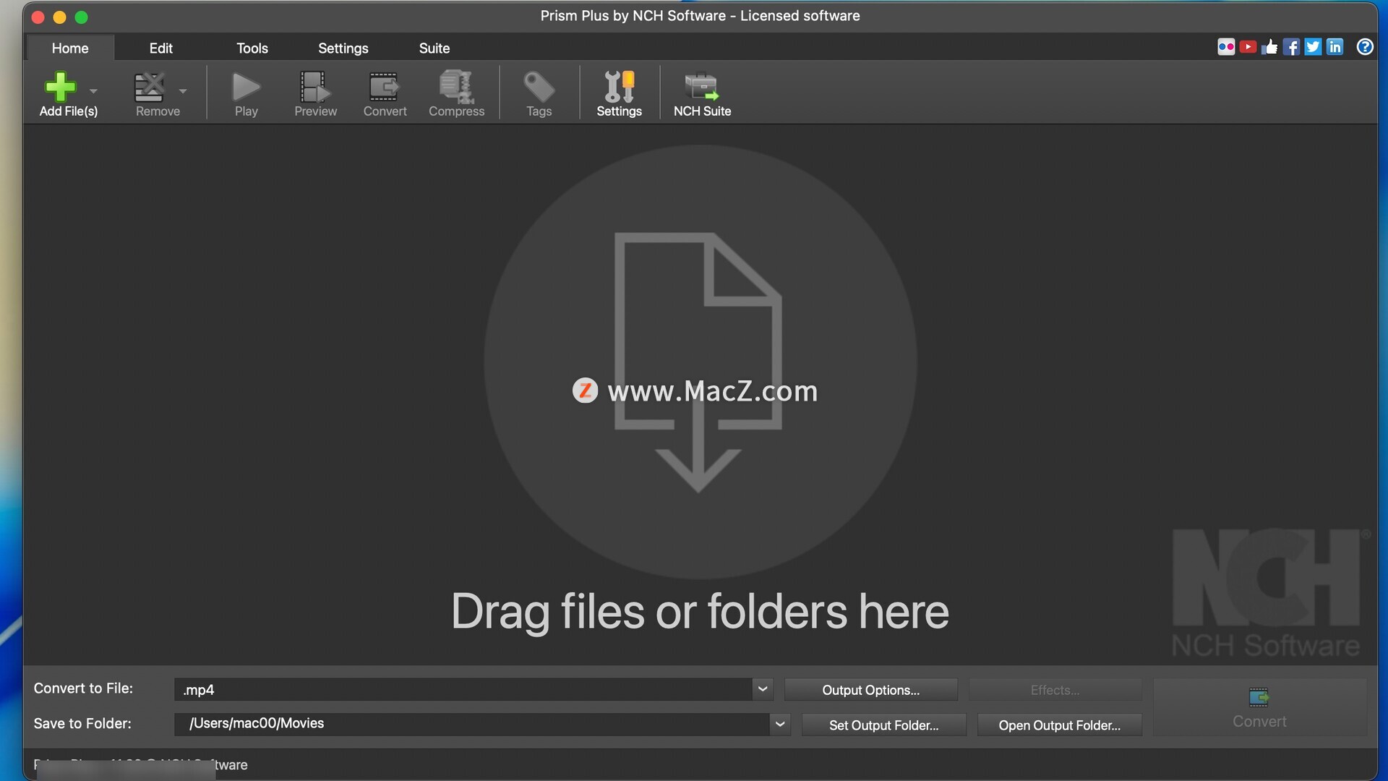This screenshot has height=781, width=1388.
Task: Open Output Options... button
Action: coord(871,690)
